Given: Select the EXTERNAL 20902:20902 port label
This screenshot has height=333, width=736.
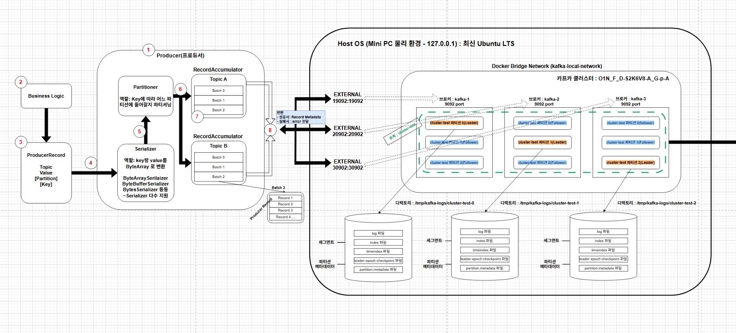Looking at the screenshot, I should tap(348, 131).
